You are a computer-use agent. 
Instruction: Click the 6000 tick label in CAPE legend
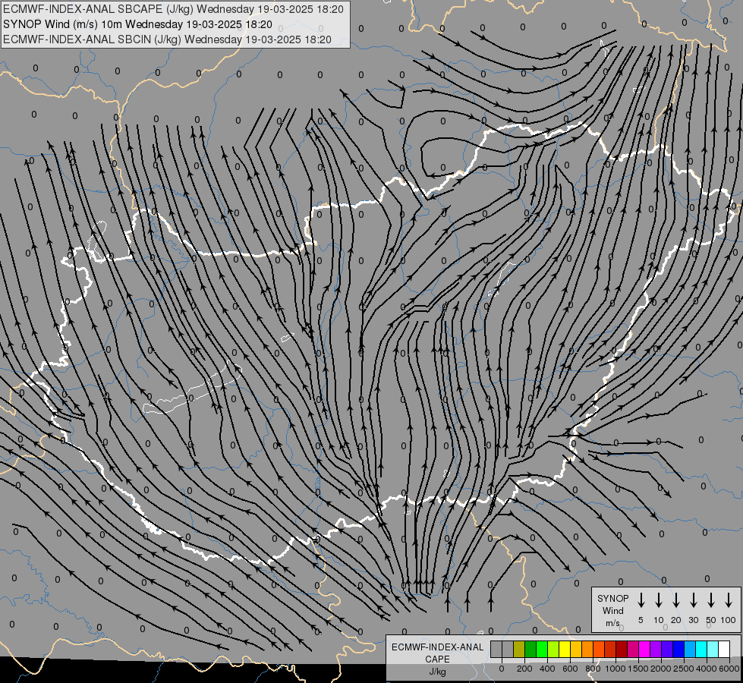tap(729, 669)
